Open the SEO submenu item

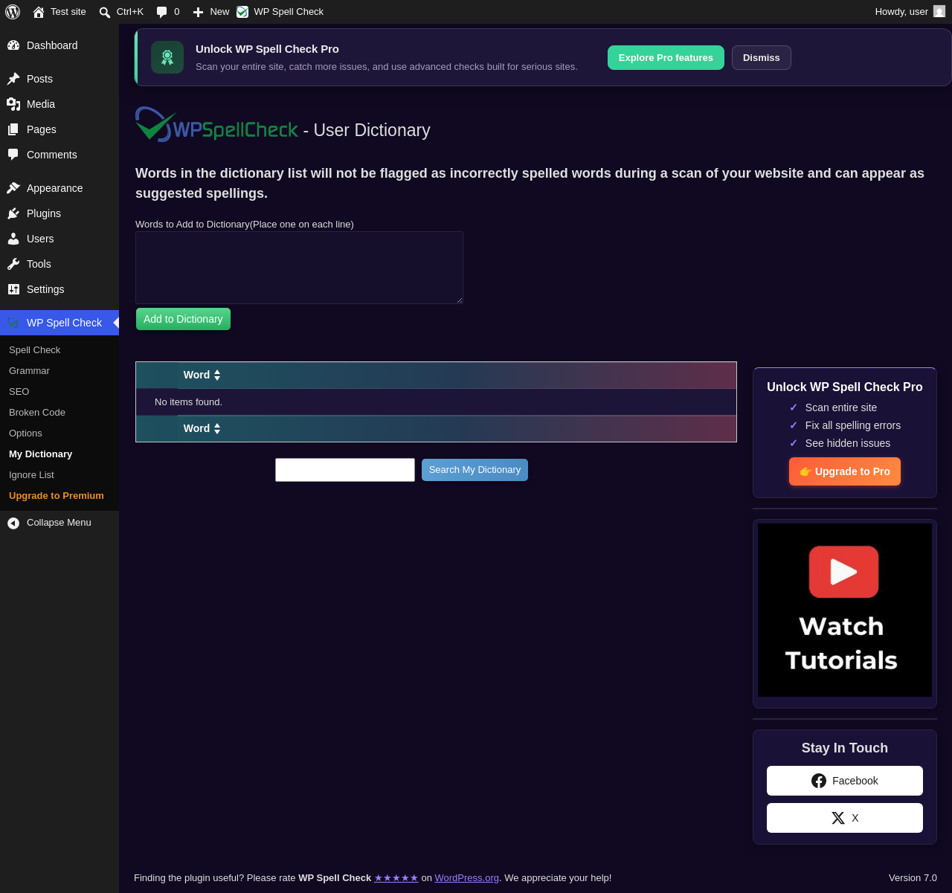pos(19,391)
